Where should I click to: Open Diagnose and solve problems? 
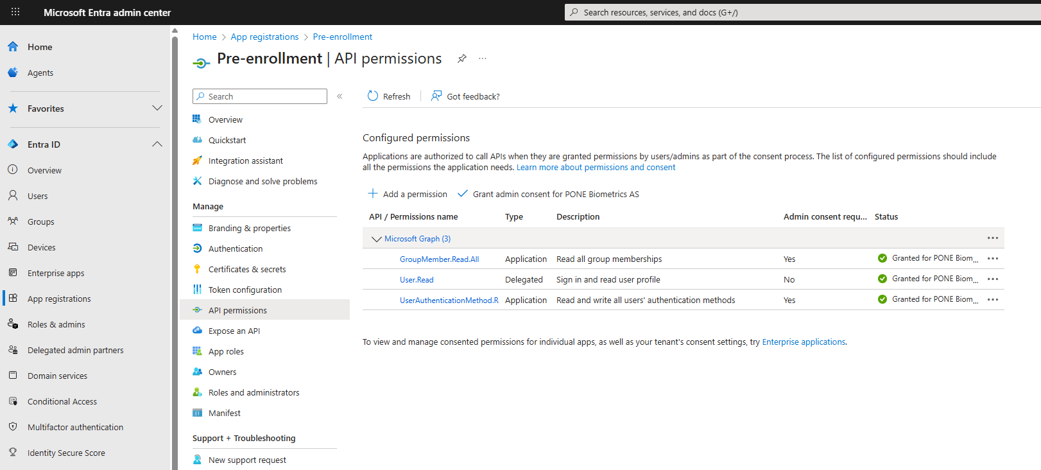(262, 181)
